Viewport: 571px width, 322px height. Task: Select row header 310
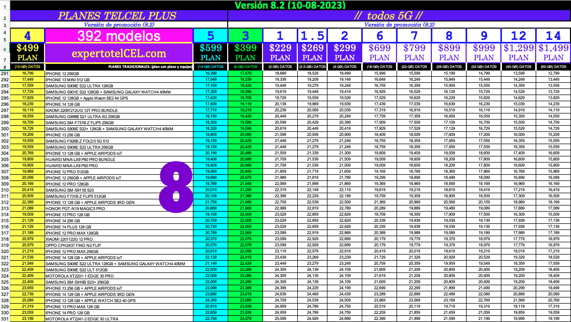[5, 190]
